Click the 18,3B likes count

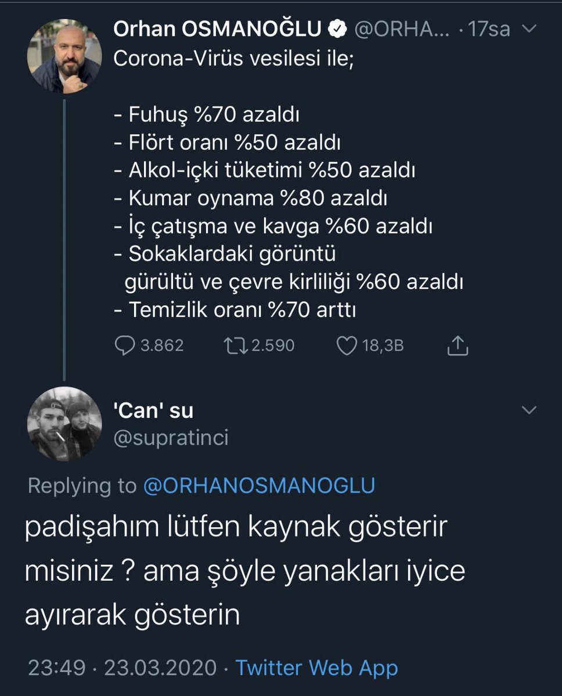[383, 346]
